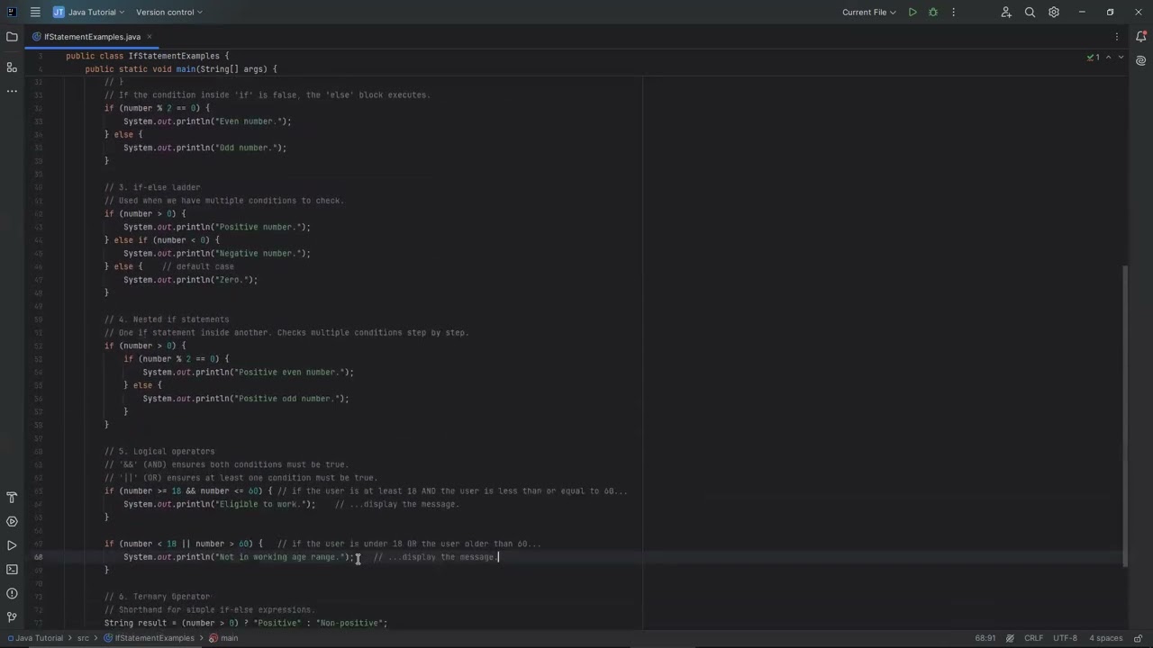Viewport: 1153px width, 648px height.
Task: Go to previous highlighted problem arrow
Action: (1109, 57)
